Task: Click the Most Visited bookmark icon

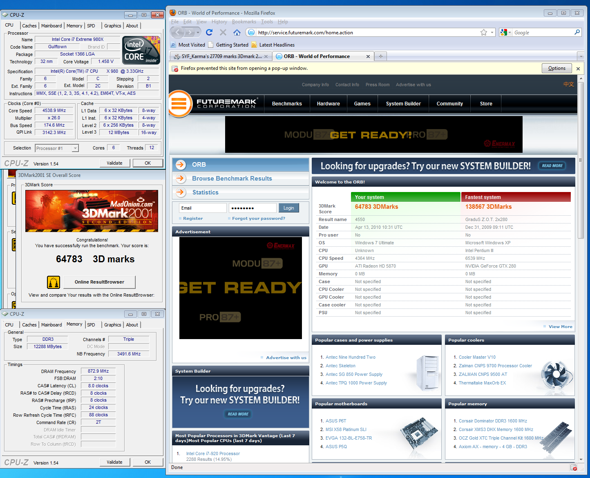Action: click(174, 45)
